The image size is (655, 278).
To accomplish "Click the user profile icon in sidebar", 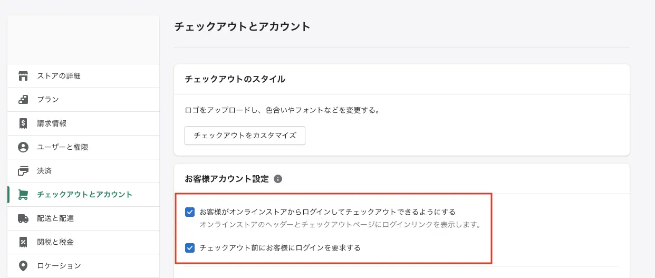I will pyautogui.click(x=23, y=147).
